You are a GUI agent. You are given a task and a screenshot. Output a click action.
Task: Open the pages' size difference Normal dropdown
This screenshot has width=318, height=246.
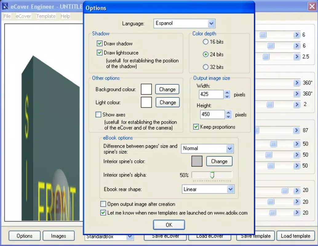click(229, 149)
